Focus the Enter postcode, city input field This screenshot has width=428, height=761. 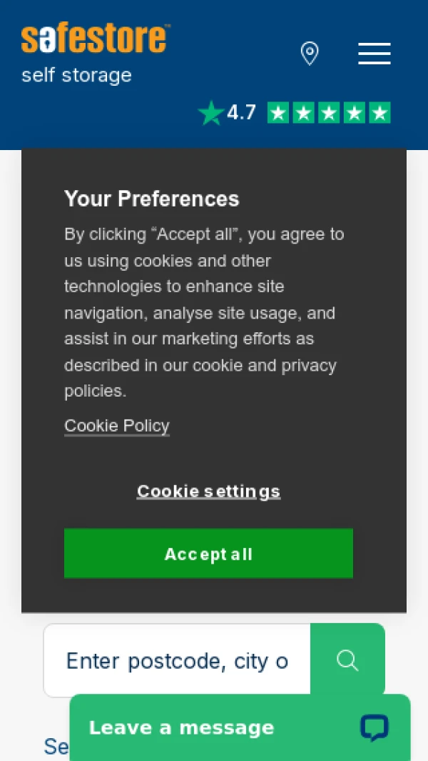177,661
